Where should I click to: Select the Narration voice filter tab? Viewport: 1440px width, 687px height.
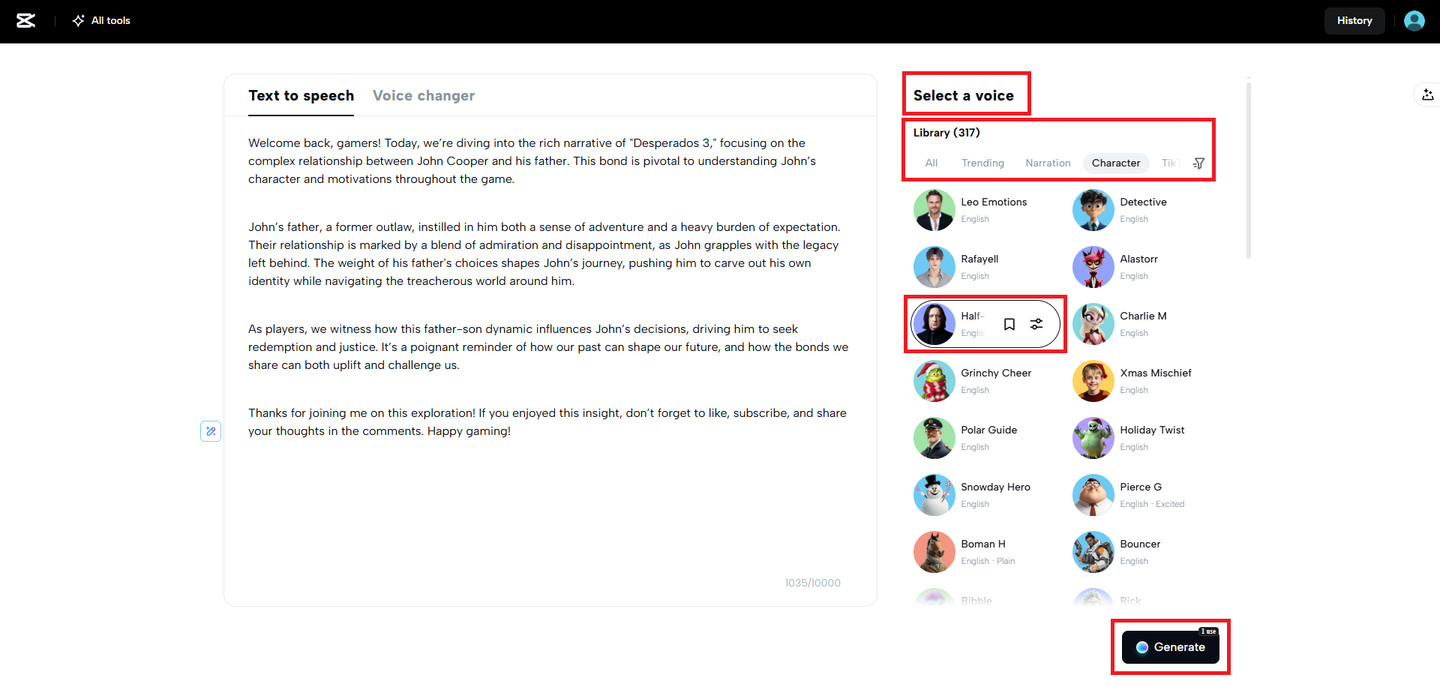click(1048, 163)
